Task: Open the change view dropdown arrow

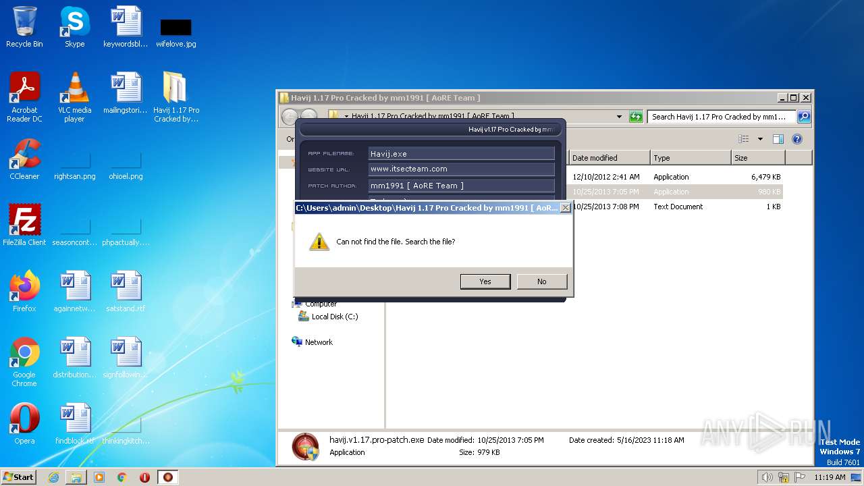Action: 760,139
